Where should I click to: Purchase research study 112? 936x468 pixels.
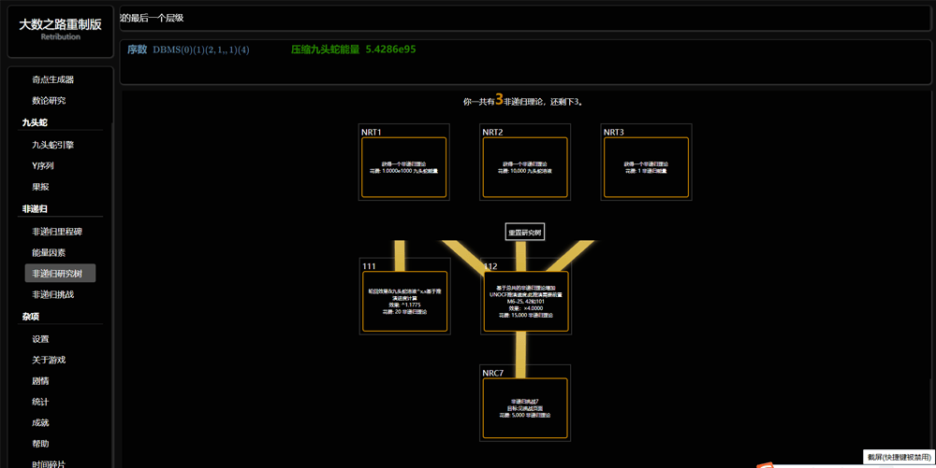(525, 301)
